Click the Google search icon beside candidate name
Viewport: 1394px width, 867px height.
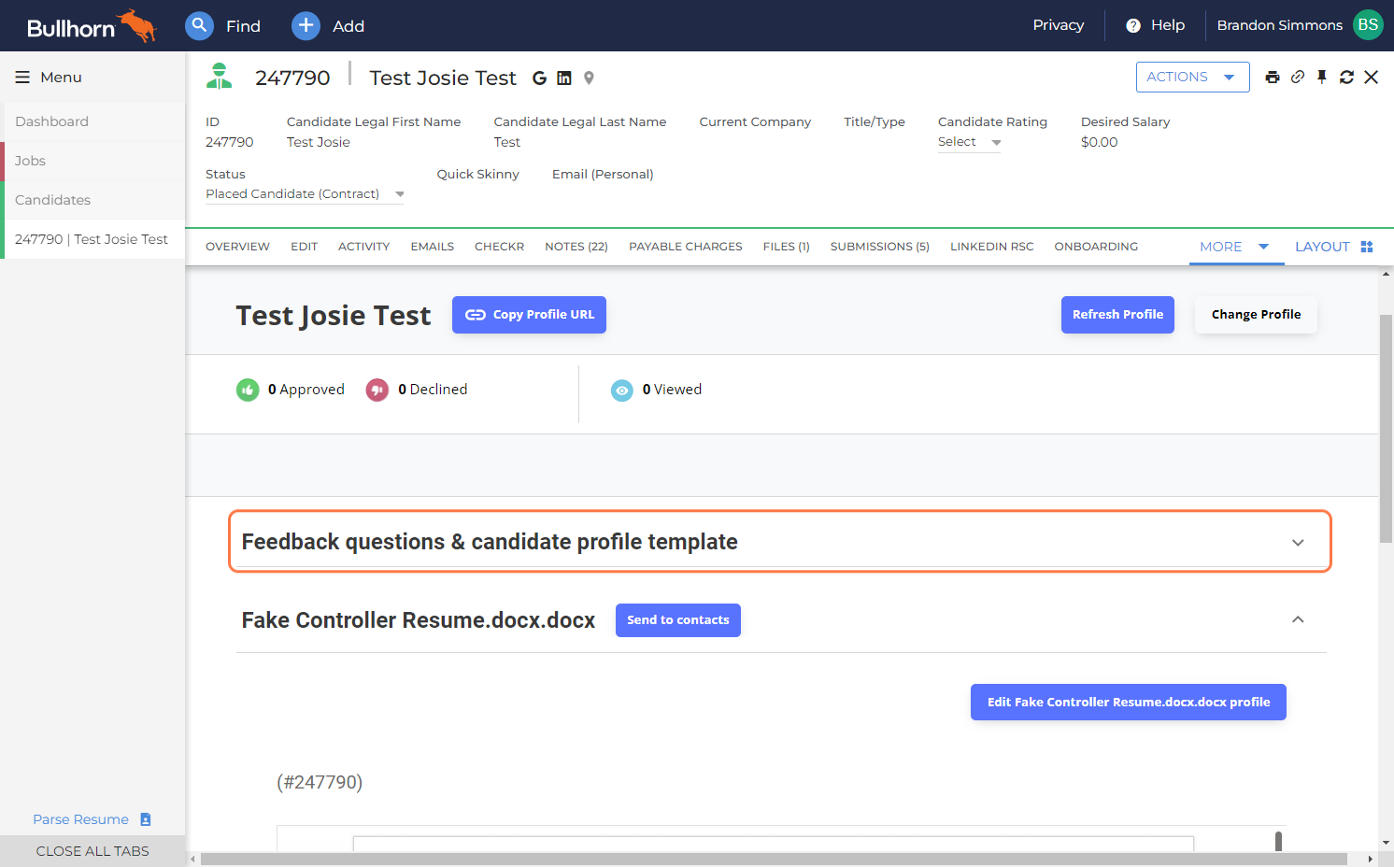pos(539,78)
